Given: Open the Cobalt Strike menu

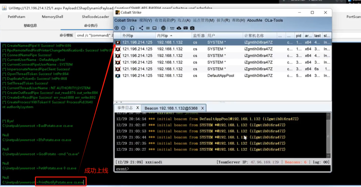Looking at the screenshot, I should pos(126,20).
